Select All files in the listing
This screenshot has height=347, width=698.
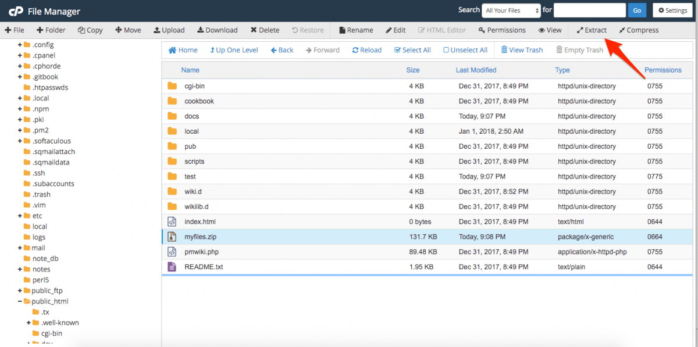coord(412,50)
